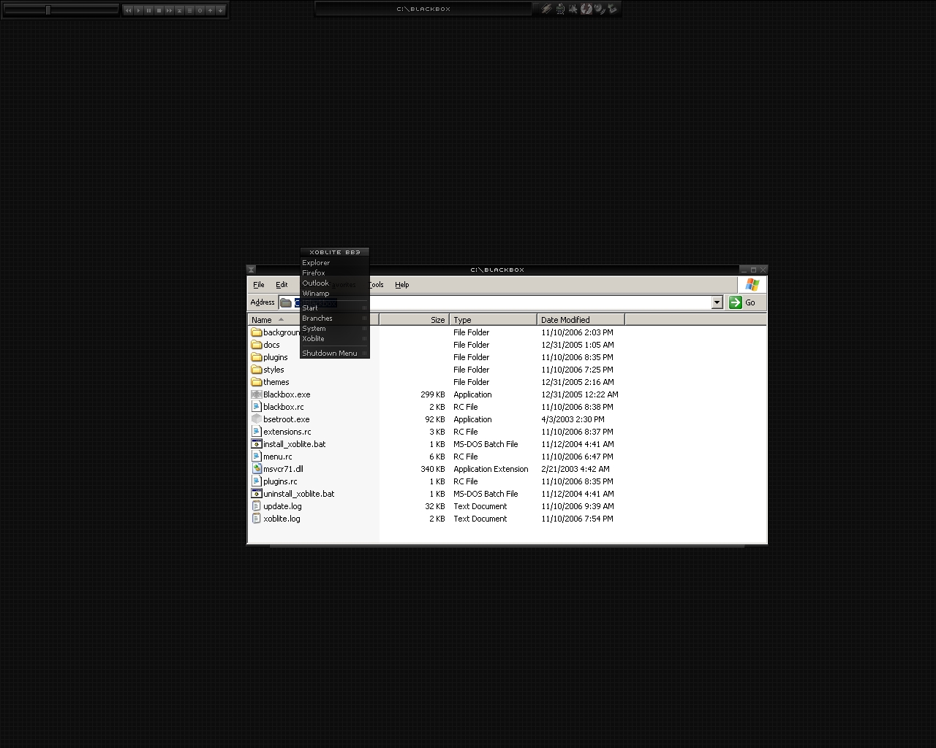The image size is (936, 748).
Task: Click the C:\BLACKBOX task in top bar
Action: click(423, 9)
